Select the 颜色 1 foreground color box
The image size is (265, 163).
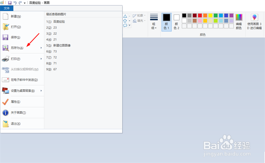[x=166, y=22]
